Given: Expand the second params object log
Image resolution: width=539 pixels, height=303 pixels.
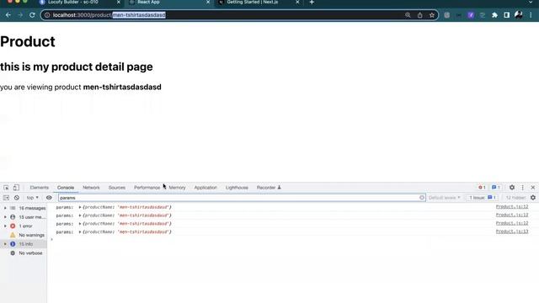Looking at the screenshot, I should pyautogui.click(x=80, y=215).
